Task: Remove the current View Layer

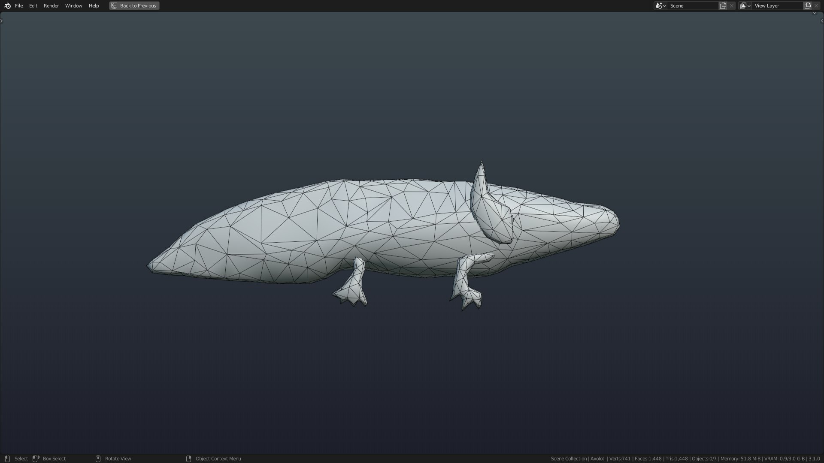Action: [816, 6]
